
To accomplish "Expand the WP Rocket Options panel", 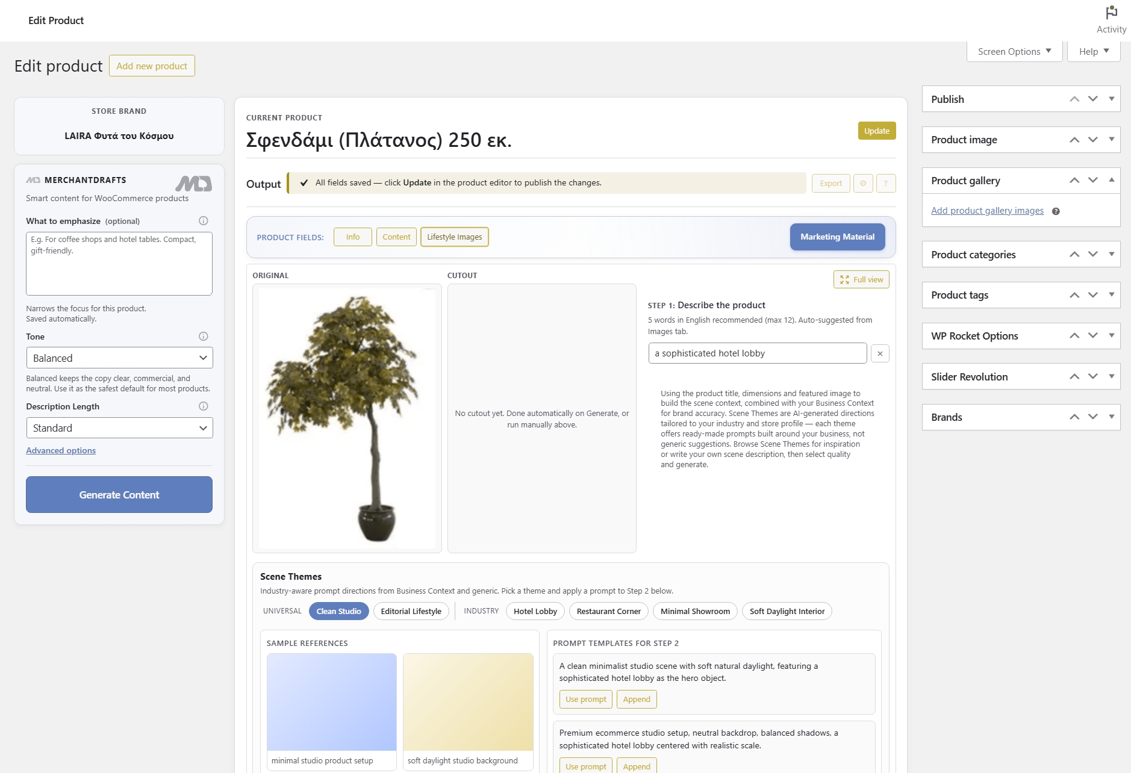I will [1112, 335].
